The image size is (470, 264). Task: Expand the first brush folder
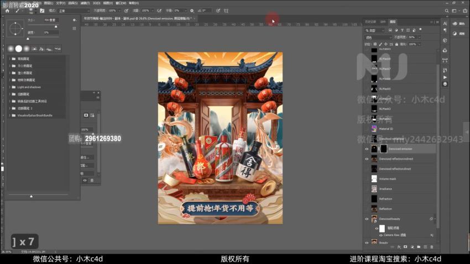(x=9, y=59)
